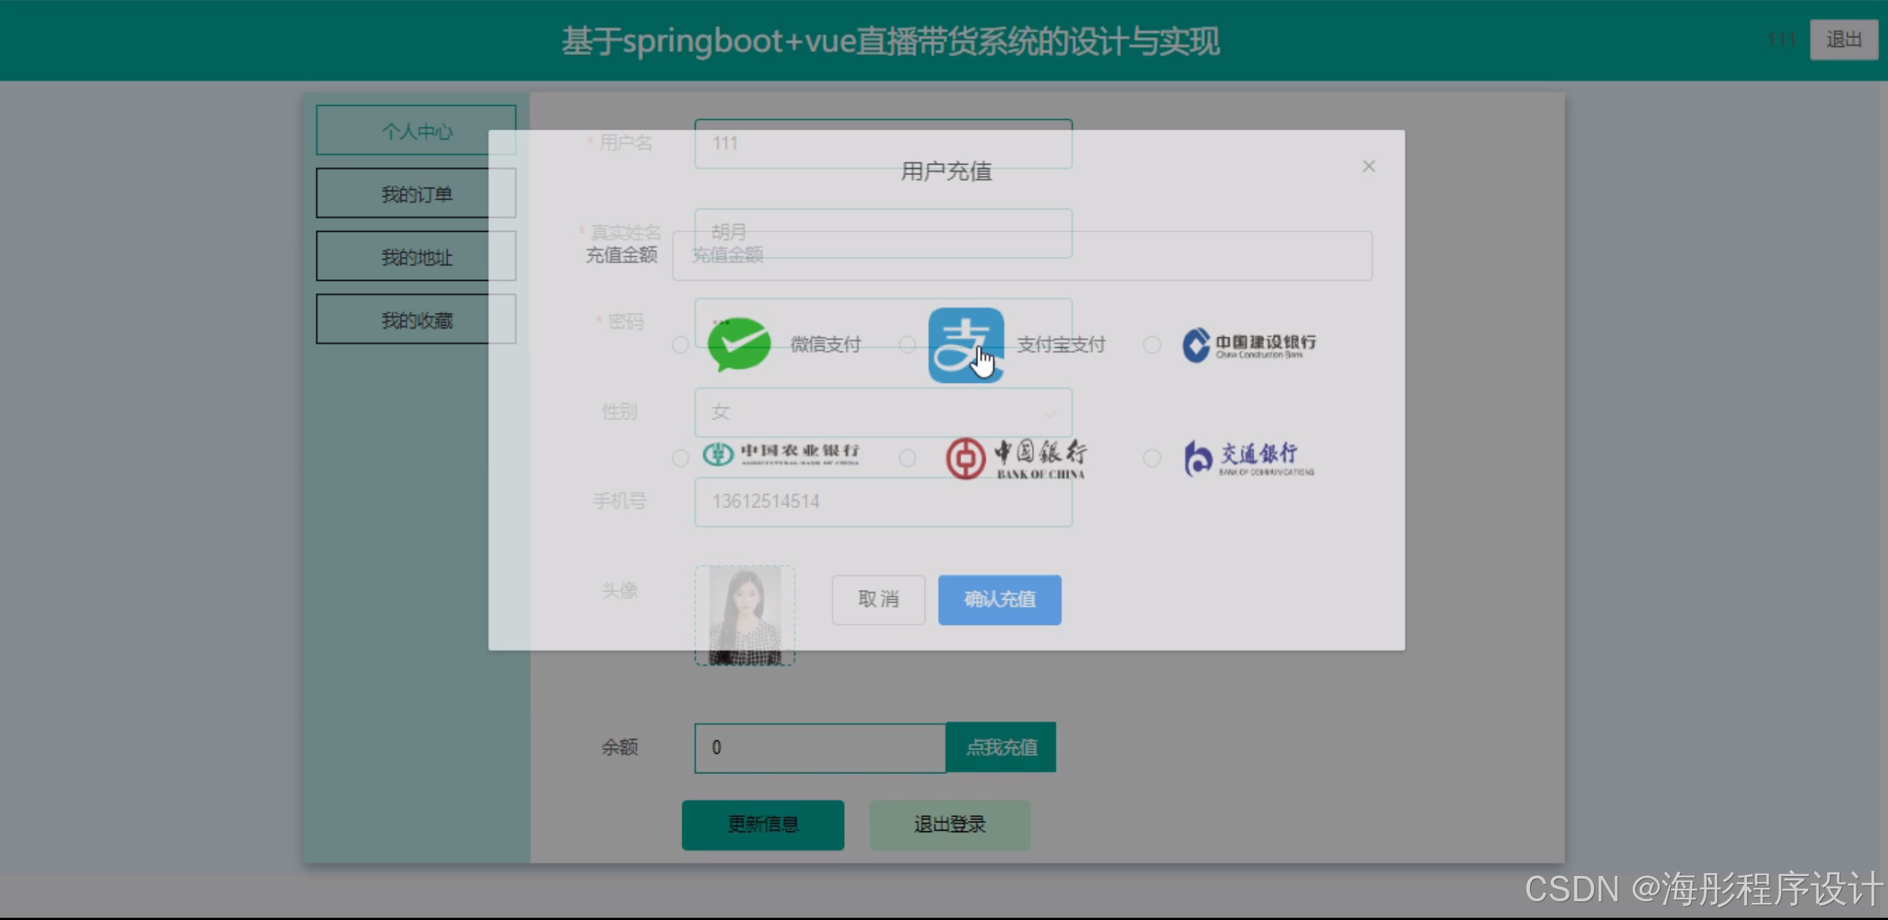The width and height of the screenshot is (1888, 920).
Task: Select the 交通银行 radio button
Action: 1152,458
